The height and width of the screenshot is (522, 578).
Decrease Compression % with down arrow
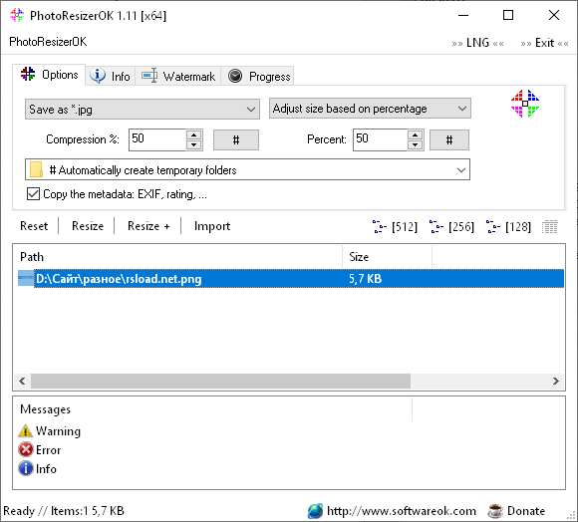(194, 144)
